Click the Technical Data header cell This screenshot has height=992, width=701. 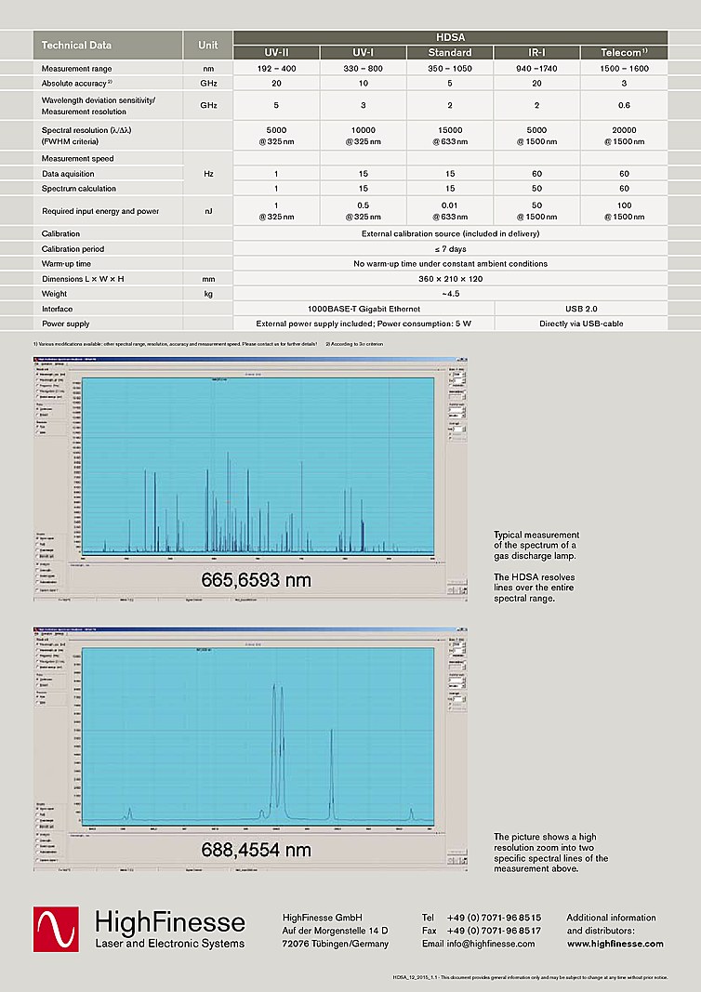tap(108, 45)
